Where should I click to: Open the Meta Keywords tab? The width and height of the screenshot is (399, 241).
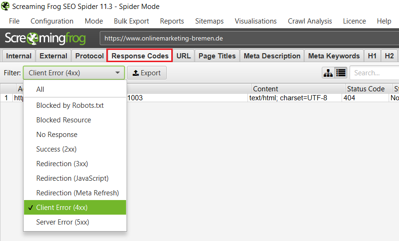click(334, 56)
